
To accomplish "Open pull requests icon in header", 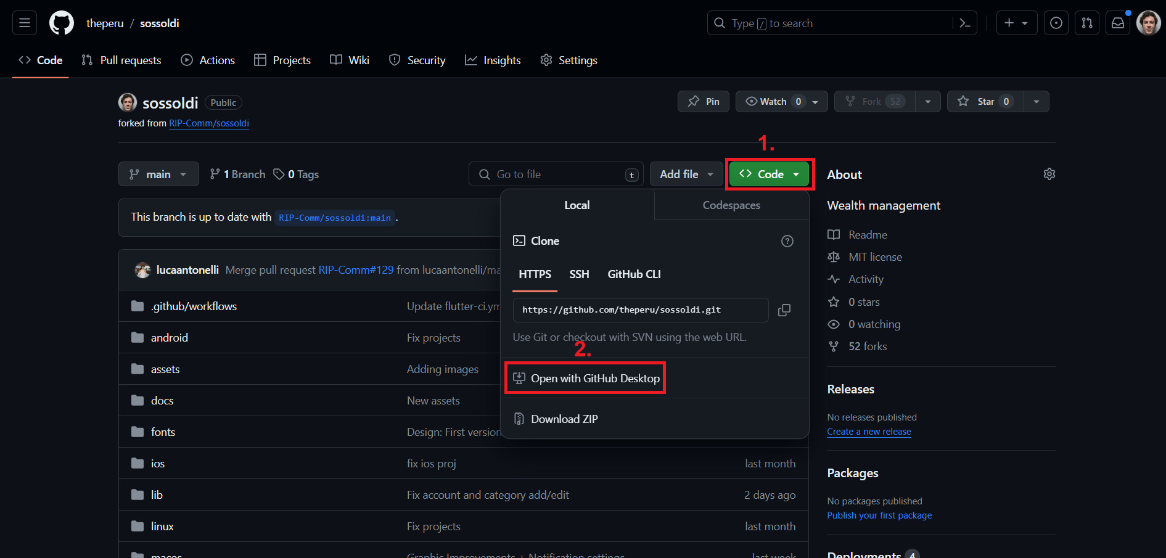I will coord(1087,23).
